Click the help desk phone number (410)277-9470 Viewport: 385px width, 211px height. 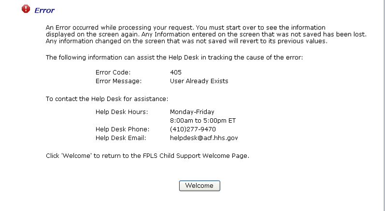point(193,129)
